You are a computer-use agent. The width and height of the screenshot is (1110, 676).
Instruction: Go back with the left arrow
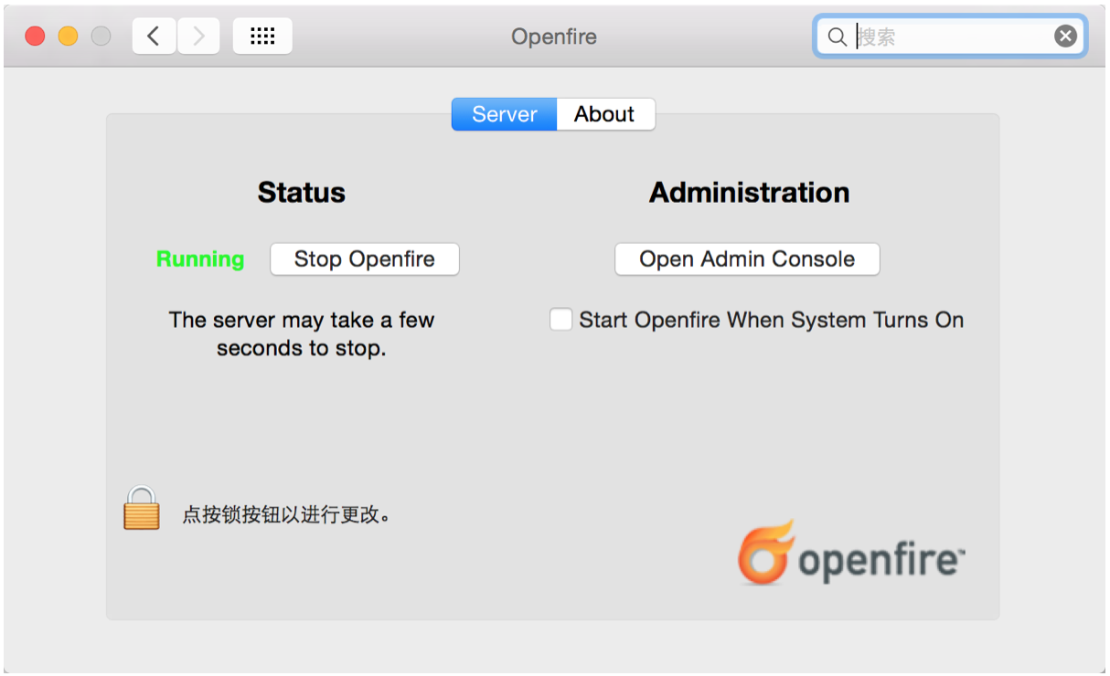pyautogui.click(x=154, y=37)
